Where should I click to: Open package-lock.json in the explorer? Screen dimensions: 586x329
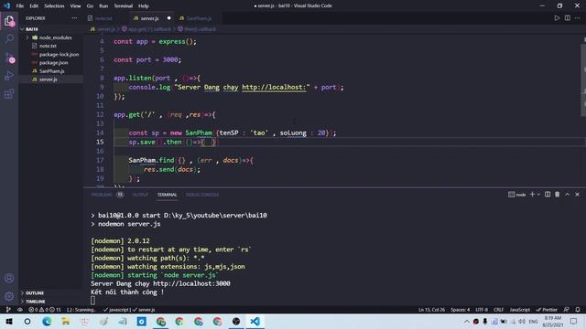(x=59, y=55)
